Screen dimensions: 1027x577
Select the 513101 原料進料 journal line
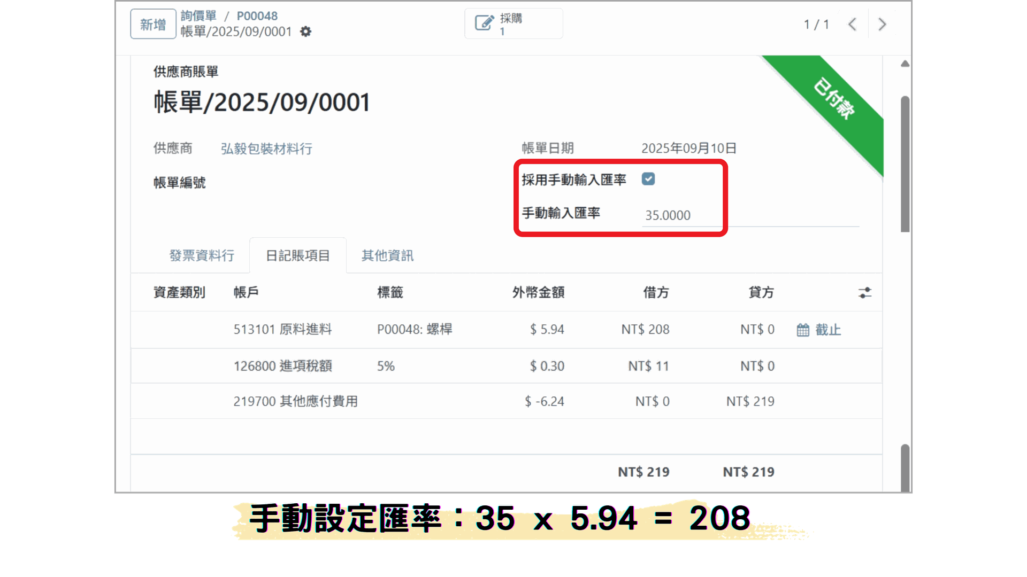click(282, 330)
